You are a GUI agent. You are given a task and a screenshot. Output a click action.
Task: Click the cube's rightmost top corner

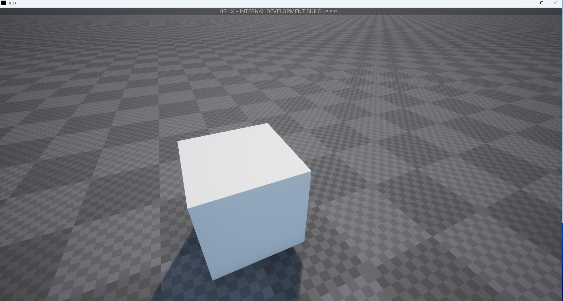[311, 172]
